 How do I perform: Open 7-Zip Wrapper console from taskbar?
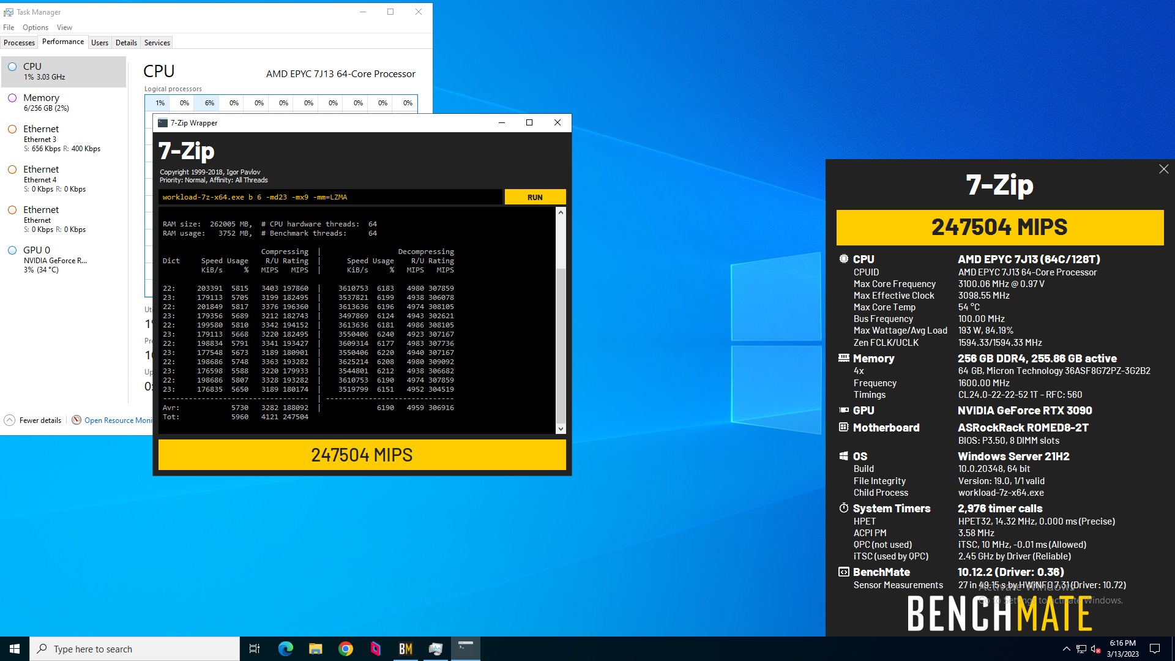[x=466, y=649]
